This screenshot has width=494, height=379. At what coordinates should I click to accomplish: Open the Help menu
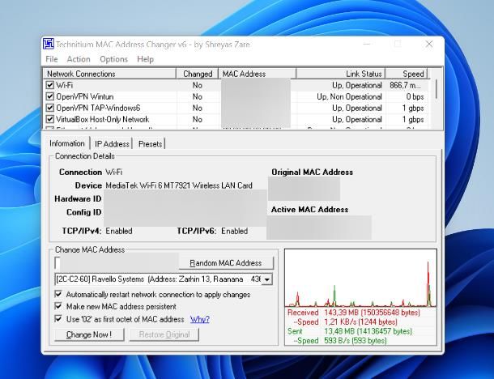[x=145, y=59]
